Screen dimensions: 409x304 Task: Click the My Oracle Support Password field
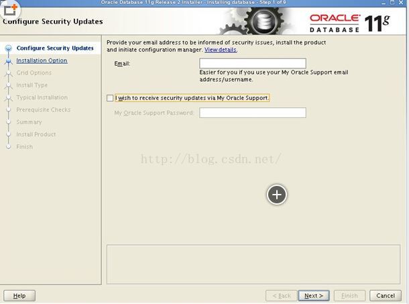(253, 113)
